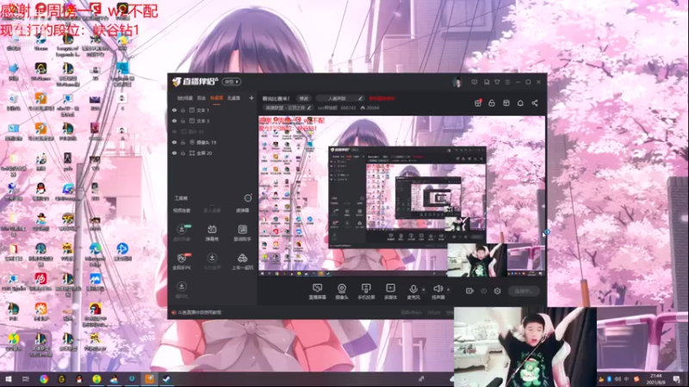The height and width of the screenshot is (387, 689).
Task: Click the start streaming button at bottom right
Action: pos(524,291)
